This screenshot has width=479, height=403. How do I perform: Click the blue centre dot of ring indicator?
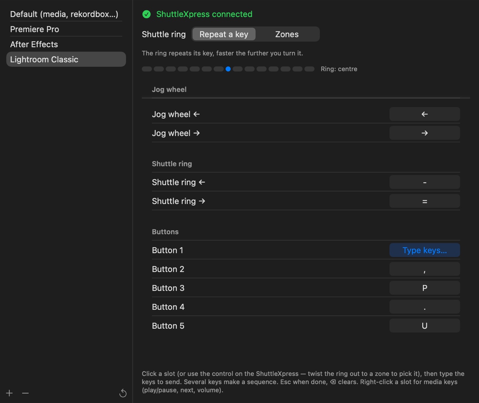click(x=228, y=69)
